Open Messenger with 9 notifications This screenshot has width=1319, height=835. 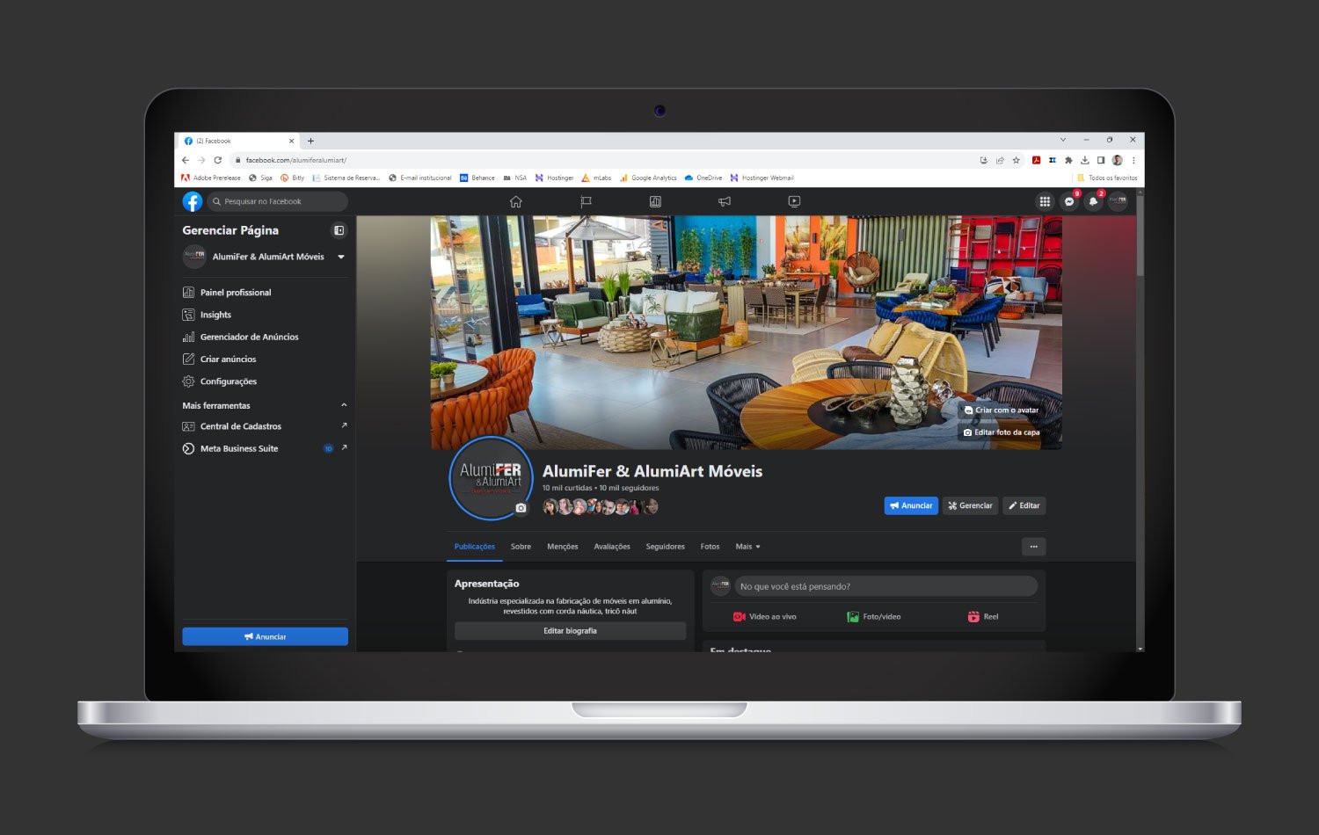pyautogui.click(x=1069, y=201)
